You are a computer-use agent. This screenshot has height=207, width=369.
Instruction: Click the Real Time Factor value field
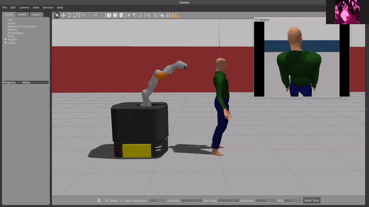click(x=157, y=200)
